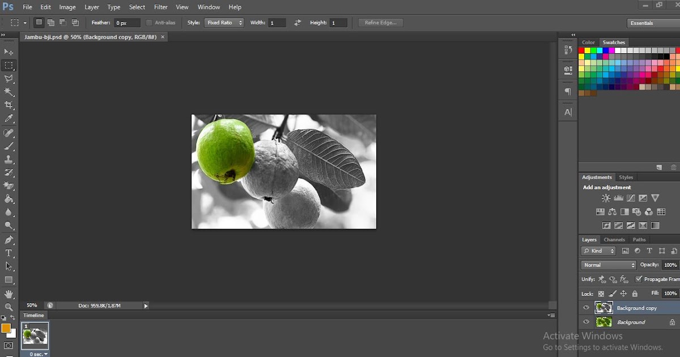Select the Move tool

[x=8, y=51]
